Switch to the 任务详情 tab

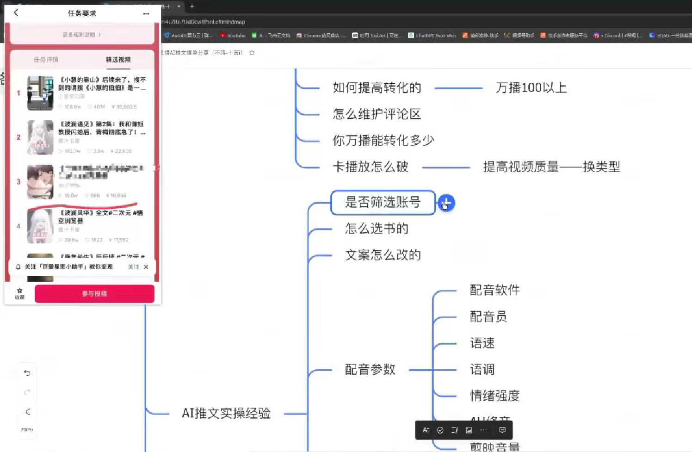coord(45,59)
